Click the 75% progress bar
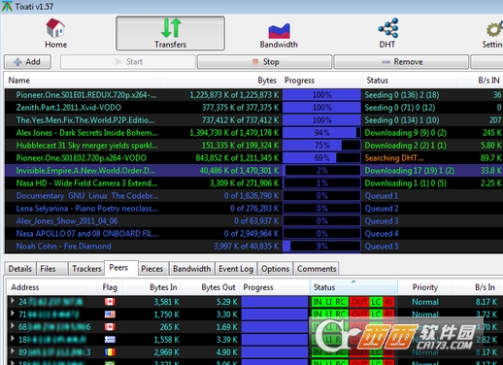The height and width of the screenshot is (365, 503). click(321, 146)
